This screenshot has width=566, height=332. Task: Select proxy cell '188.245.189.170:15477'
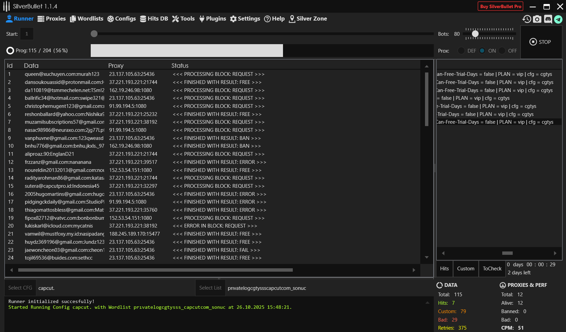(134, 234)
